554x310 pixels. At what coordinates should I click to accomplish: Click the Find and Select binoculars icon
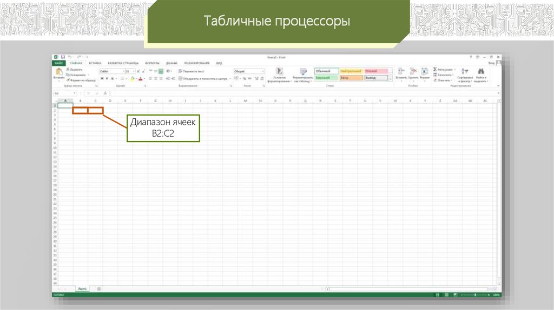[x=480, y=72]
